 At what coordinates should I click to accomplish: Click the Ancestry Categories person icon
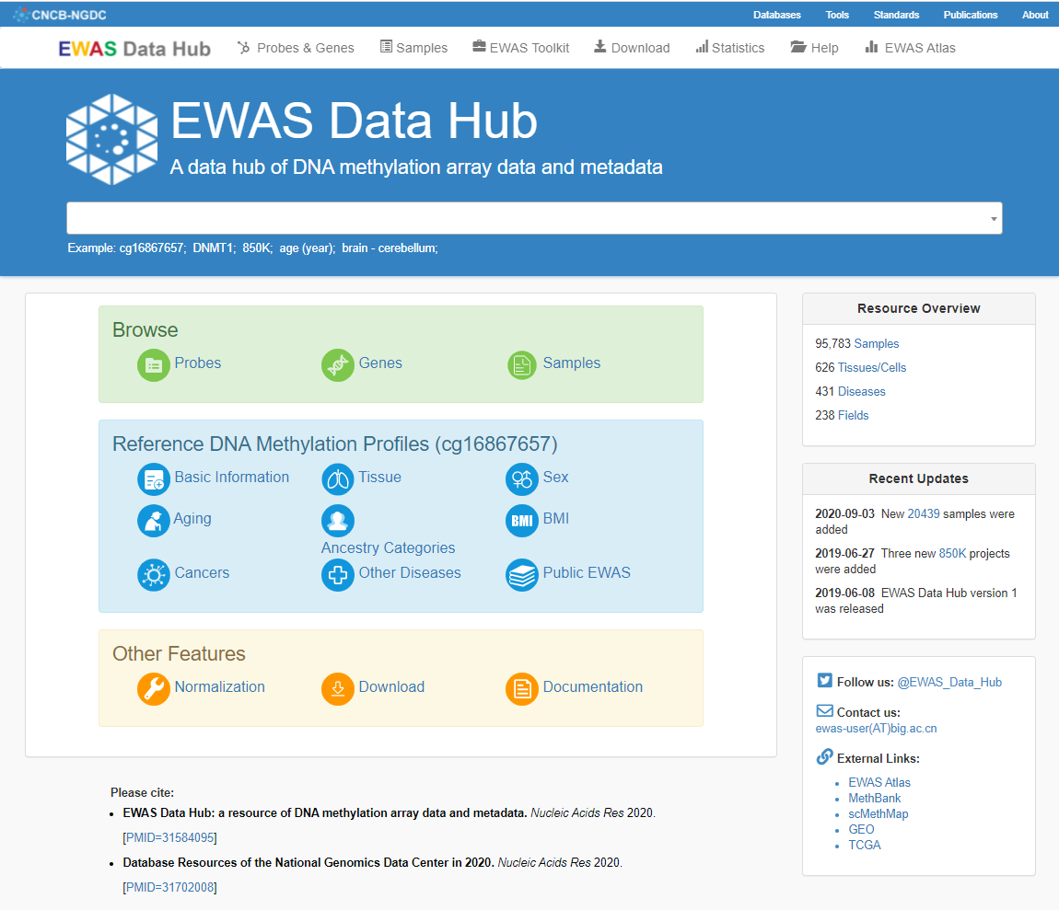point(338,521)
